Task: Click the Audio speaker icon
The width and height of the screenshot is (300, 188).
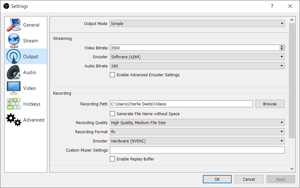Action: (x=14, y=72)
